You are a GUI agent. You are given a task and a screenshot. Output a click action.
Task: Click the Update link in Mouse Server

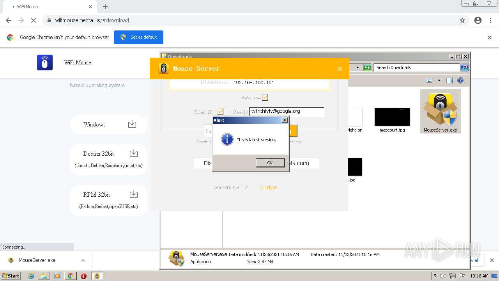[x=269, y=187]
